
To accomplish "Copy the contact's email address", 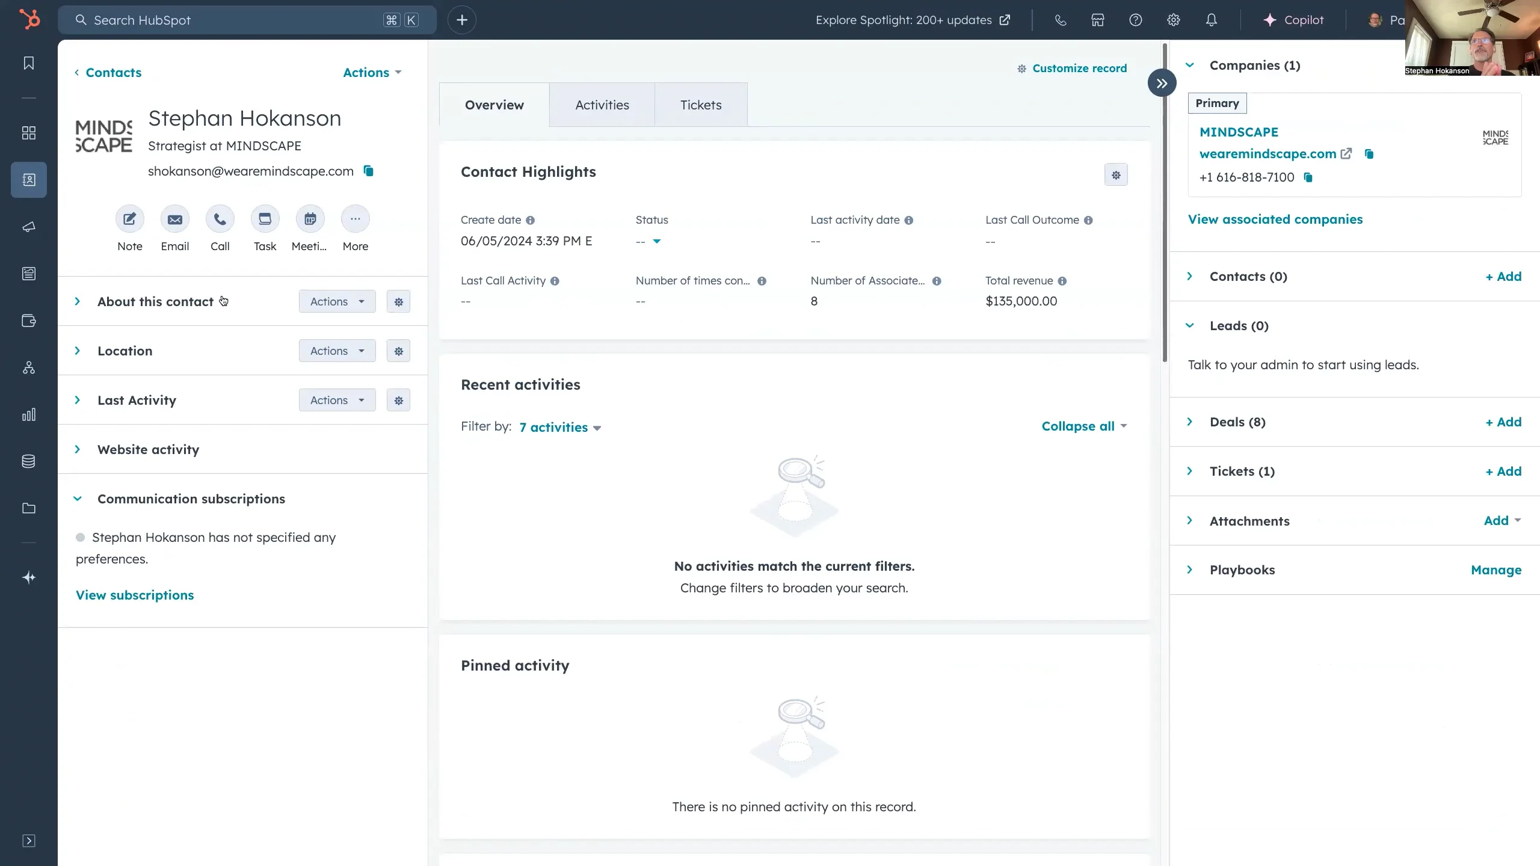I will click(x=368, y=171).
